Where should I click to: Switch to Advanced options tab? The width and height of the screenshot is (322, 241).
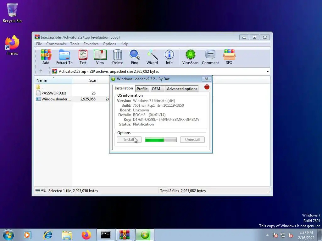tap(182, 88)
